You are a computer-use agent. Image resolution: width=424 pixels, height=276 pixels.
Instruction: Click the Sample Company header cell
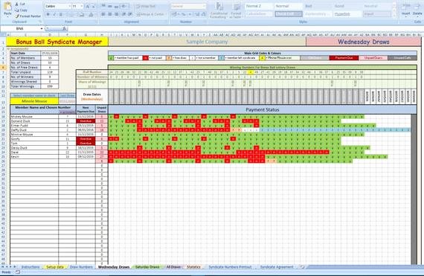coord(207,42)
